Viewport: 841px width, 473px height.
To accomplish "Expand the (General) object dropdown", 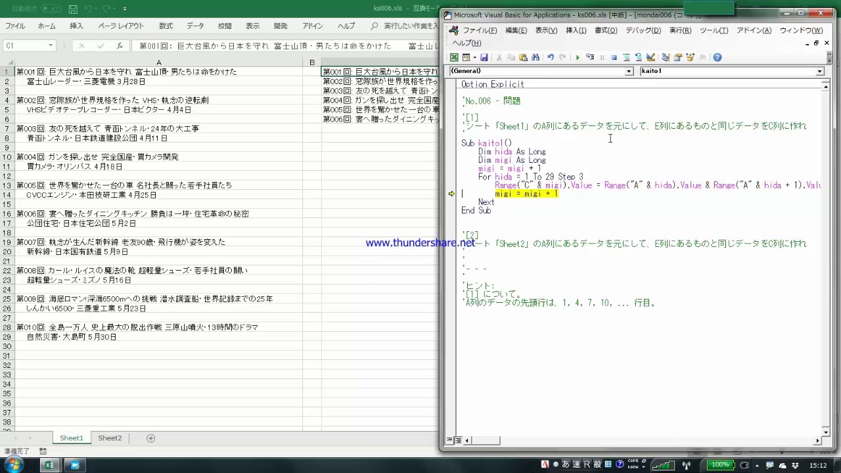I will coord(629,71).
